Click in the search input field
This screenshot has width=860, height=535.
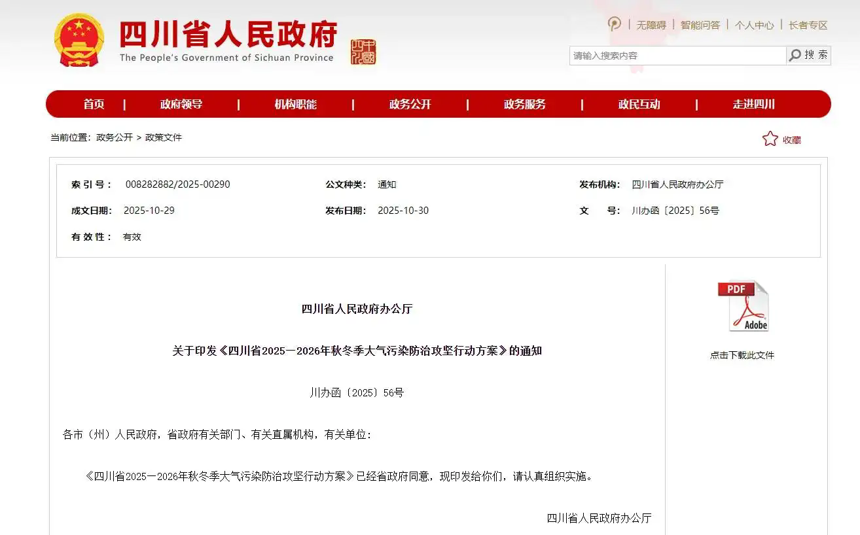click(677, 56)
